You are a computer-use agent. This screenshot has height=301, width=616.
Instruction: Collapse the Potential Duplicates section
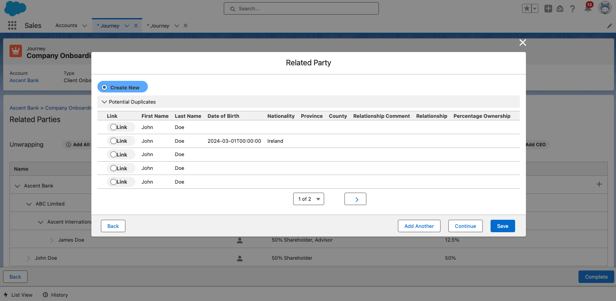tap(104, 102)
